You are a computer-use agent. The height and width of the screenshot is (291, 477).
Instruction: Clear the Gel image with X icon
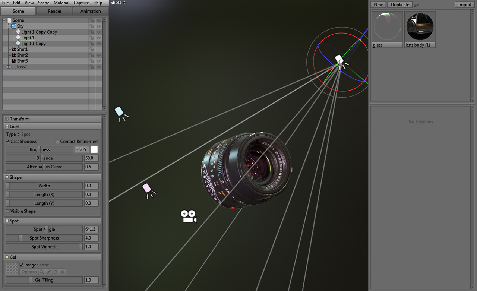[63, 272]
